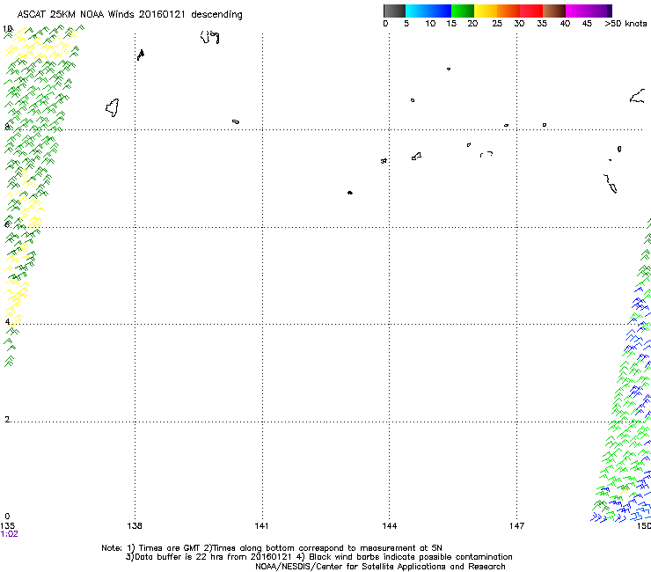
Task: Click the small solid island just east of 138
Action: pos(141,55)
